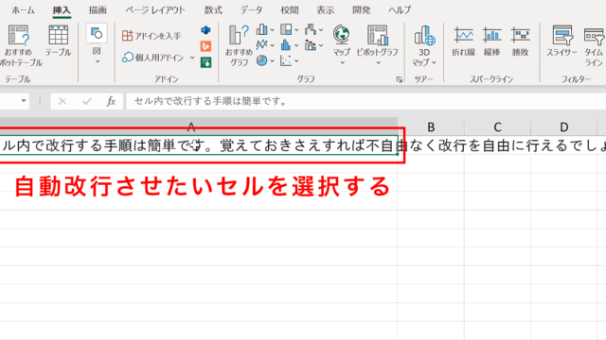Select column A header
The width and height of the screenshot is (606, 340).
[199, 127]
